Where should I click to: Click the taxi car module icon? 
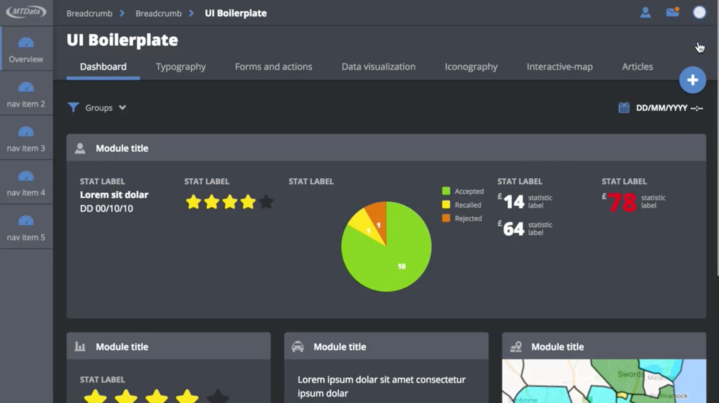(x=298, y=347)
